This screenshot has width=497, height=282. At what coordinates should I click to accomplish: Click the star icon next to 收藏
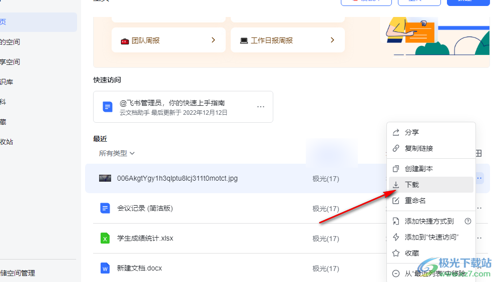396,253
